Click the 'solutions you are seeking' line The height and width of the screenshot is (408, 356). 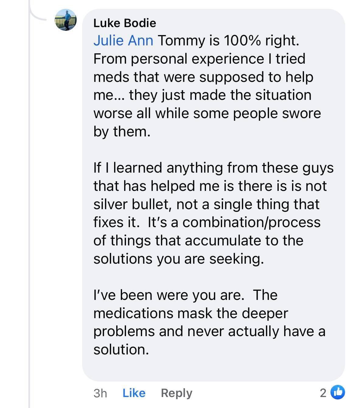178,259
